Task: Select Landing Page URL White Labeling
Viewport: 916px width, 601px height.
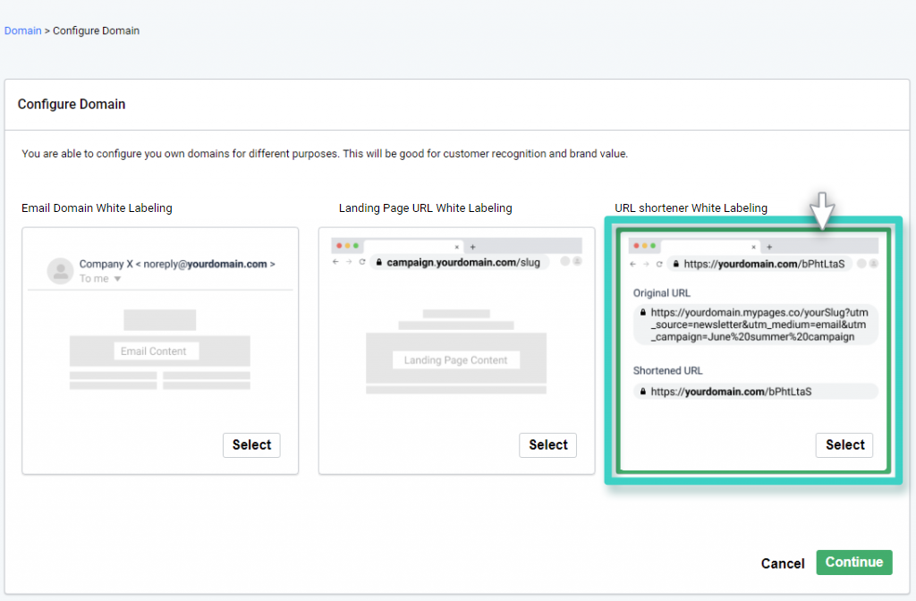Action: [547, 444]
